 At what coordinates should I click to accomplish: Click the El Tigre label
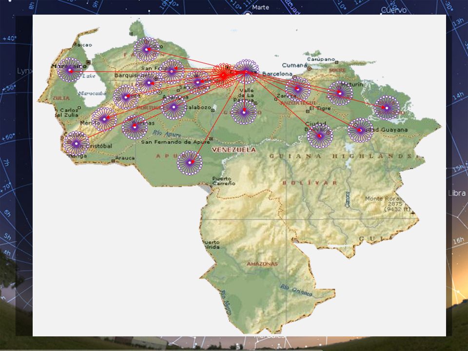pyautogui.click(x=319, y=108)
